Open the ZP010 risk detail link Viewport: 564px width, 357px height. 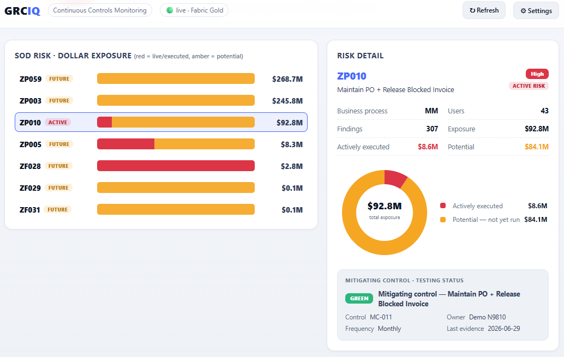(x=351, y=76)
